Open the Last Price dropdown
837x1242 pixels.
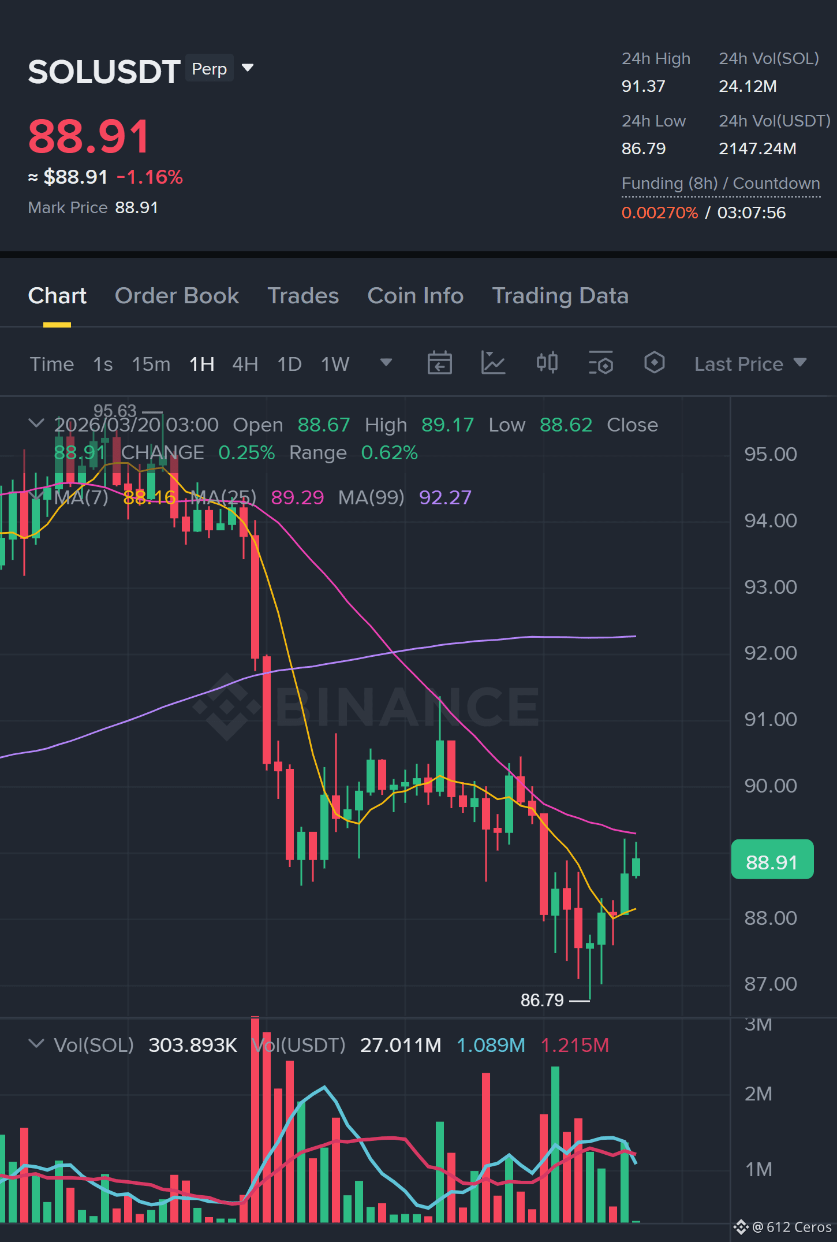(750, 365)
